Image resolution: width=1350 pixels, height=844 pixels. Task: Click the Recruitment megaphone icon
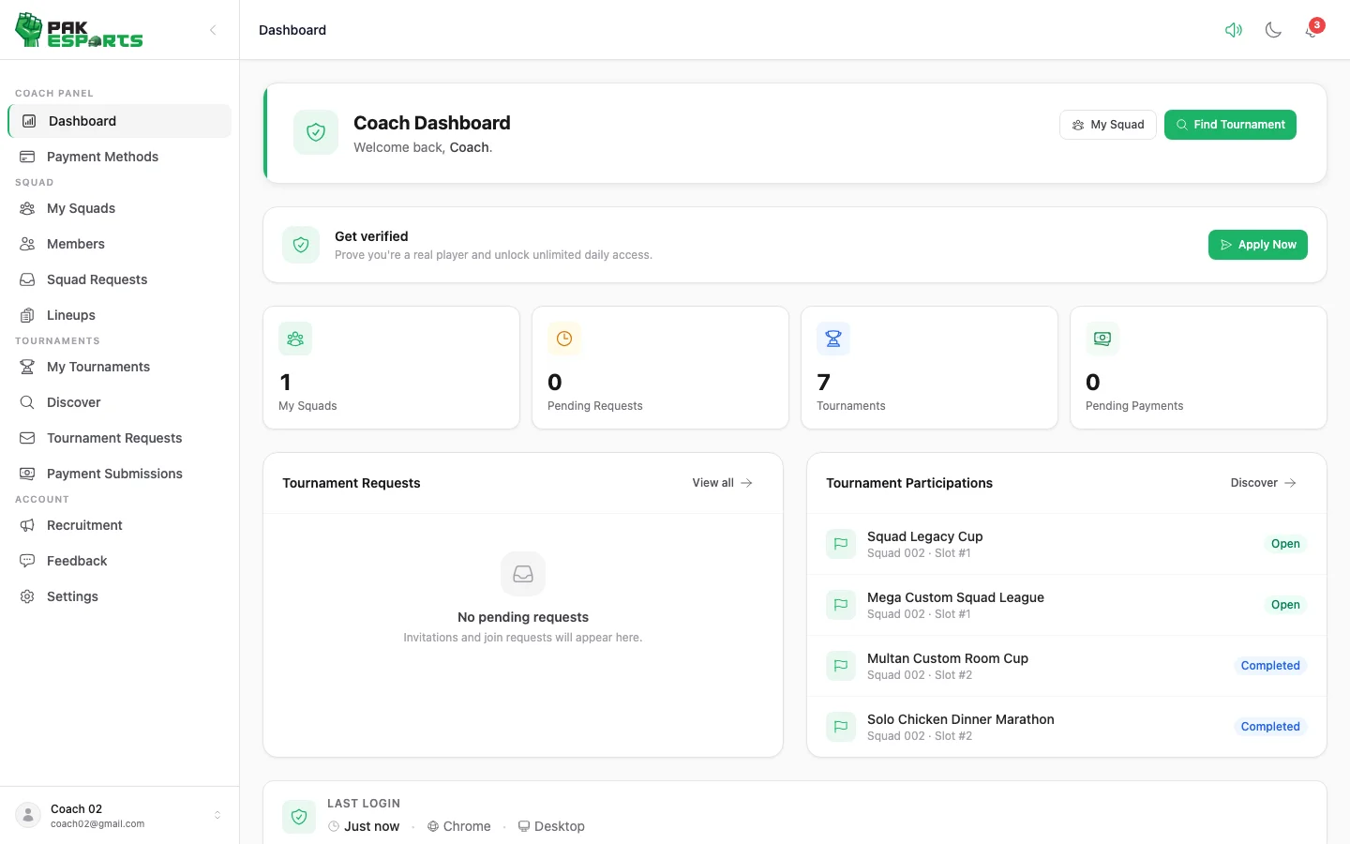pos(27,525)
